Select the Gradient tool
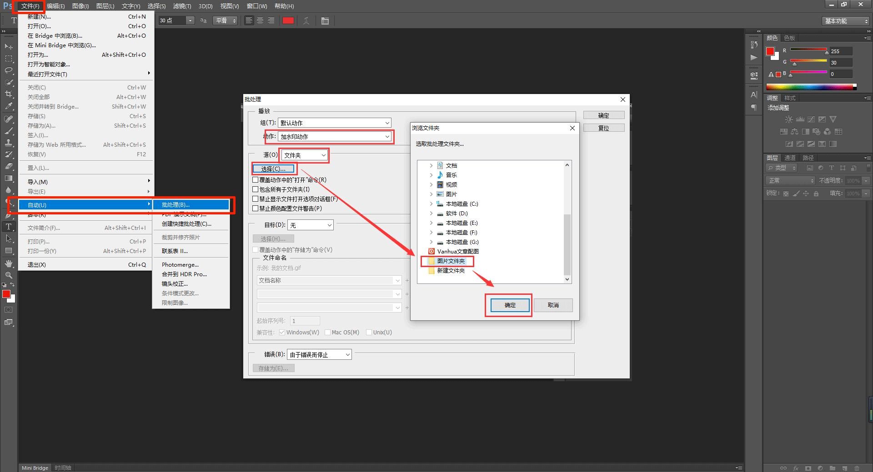 click(x=9, y=178)
